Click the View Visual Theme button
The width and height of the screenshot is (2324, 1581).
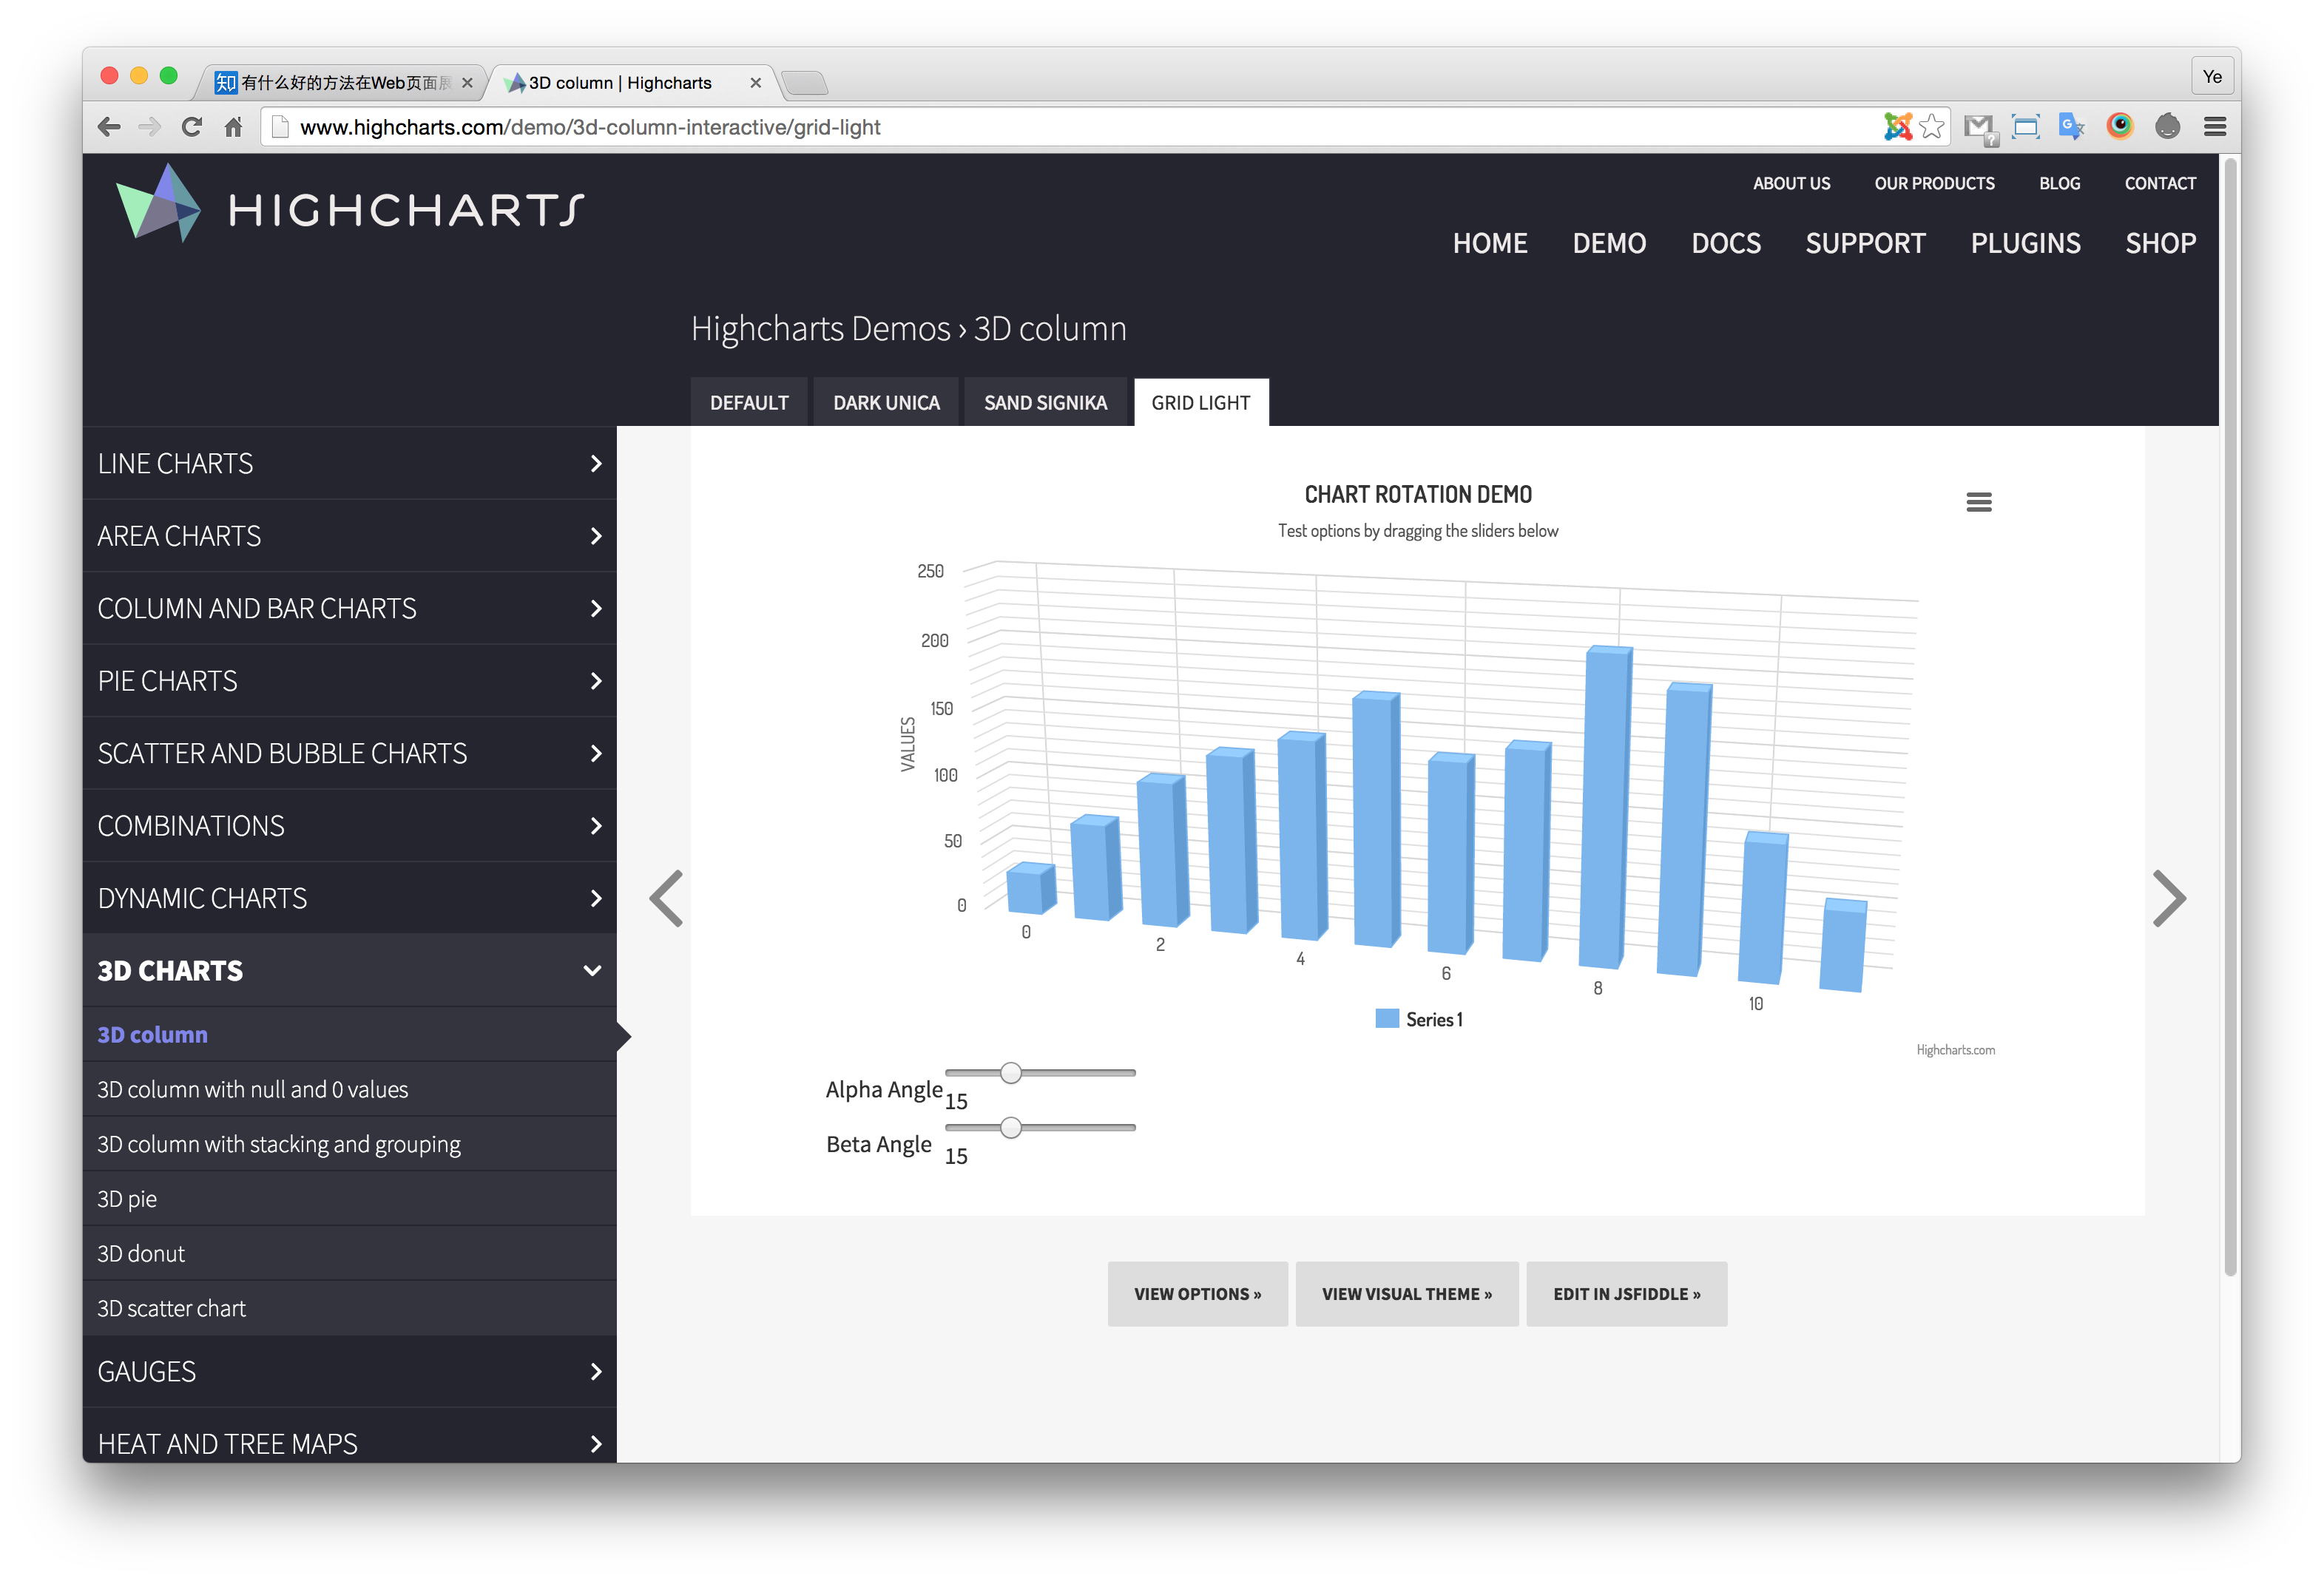(1406, 1293)
